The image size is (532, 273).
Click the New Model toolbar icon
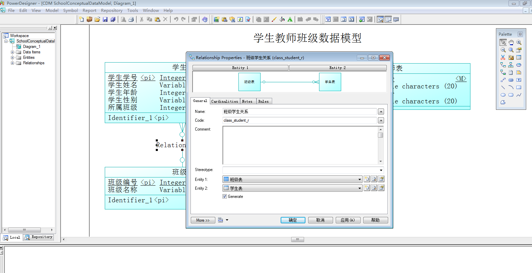coord(82,19)
